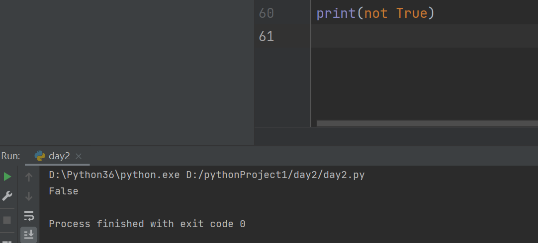Click the not keyword in line 60

(376, 13)
